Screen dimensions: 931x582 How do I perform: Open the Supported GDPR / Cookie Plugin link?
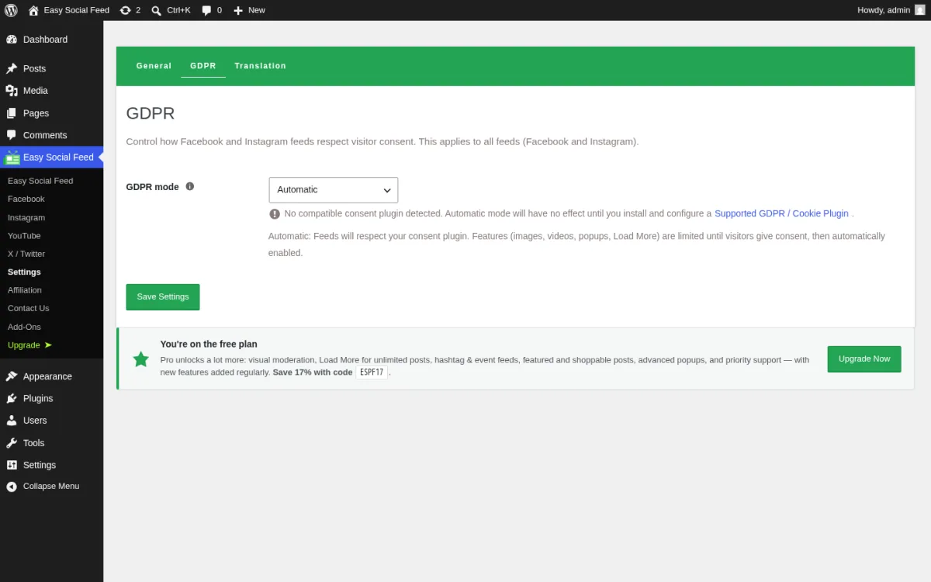tap(781, 213)
